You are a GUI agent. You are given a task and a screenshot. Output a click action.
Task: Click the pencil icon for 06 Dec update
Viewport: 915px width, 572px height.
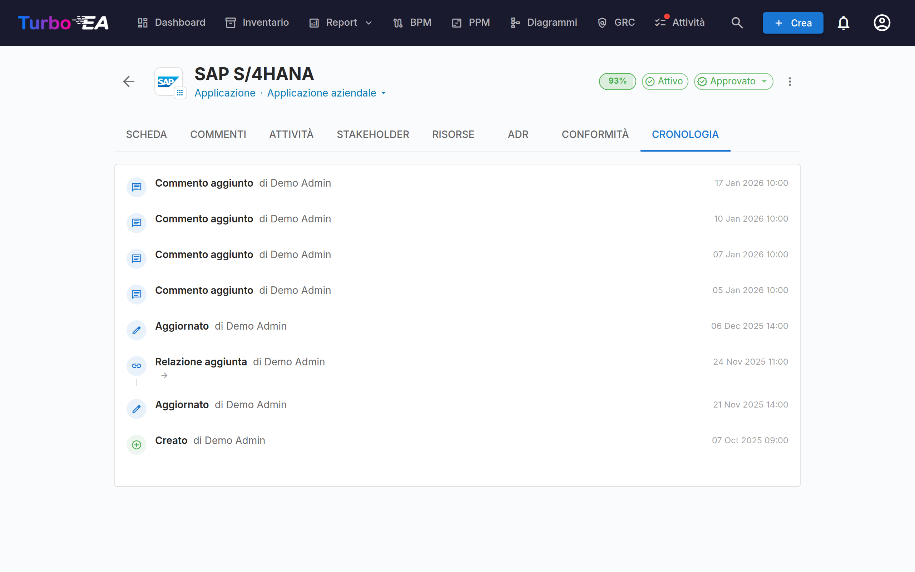point(137,330)
